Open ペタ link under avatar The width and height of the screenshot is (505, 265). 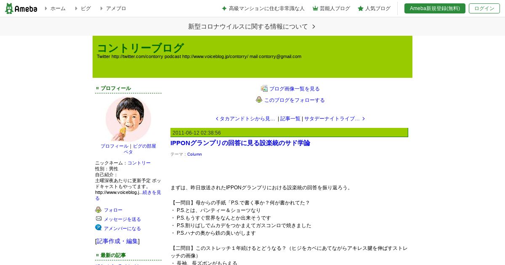128,152
